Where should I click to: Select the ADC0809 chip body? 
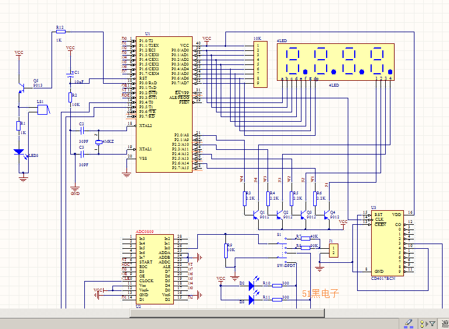[155, 269]
